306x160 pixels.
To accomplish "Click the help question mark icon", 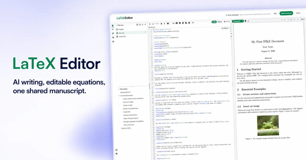I will pyautogui.click(x=117, y=150).
